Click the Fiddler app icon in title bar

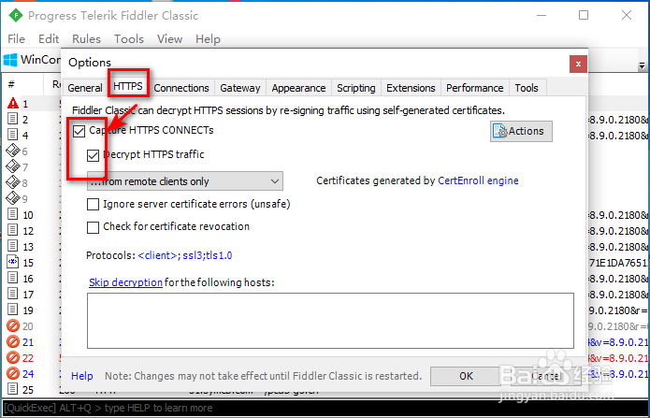click(16, 15)
